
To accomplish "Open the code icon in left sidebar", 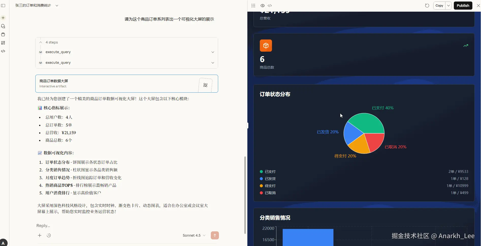I will [3, 51].
